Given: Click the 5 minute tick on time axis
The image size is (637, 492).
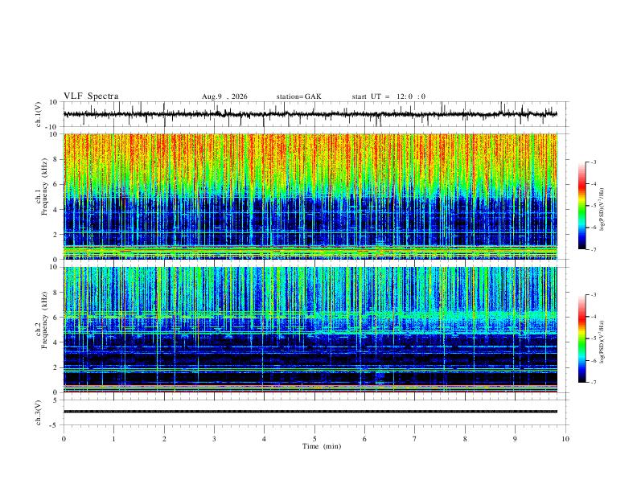Looking at the screenshot, I should tap(314, 439).
